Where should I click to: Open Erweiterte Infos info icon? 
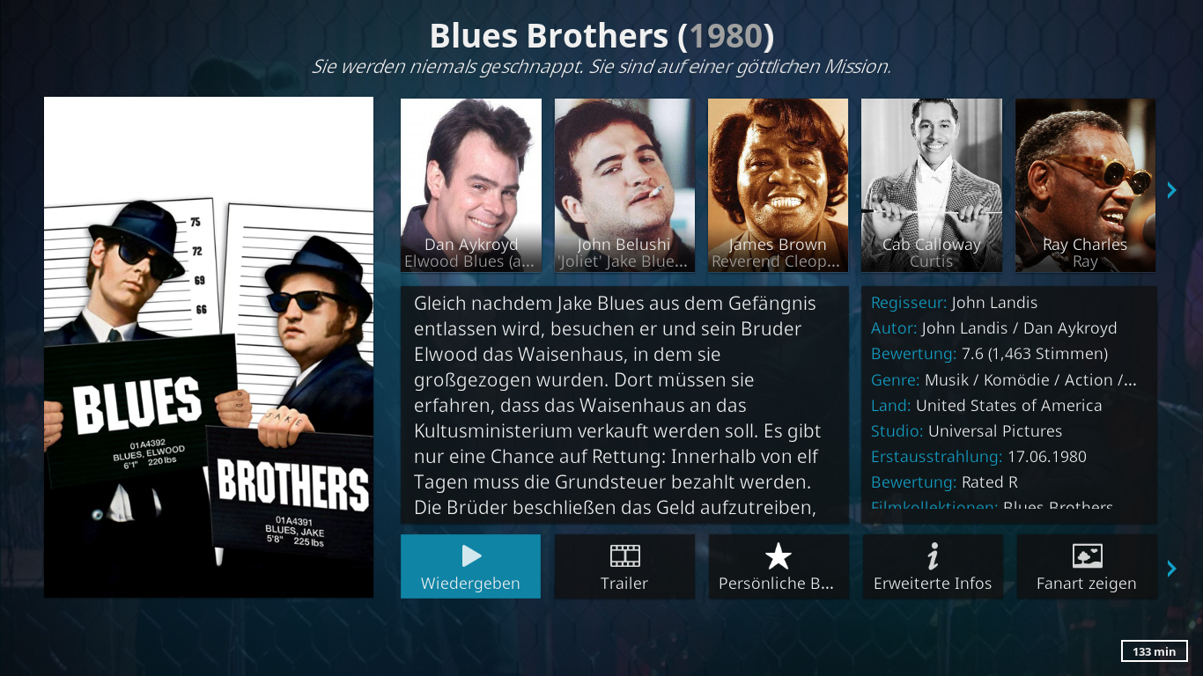[933, 555]
